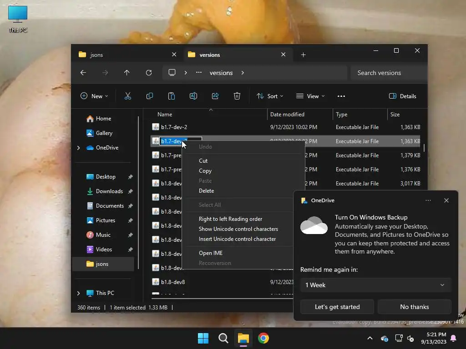
Task: Expand the OneDrive tree node
Action: tap(78, 148)
